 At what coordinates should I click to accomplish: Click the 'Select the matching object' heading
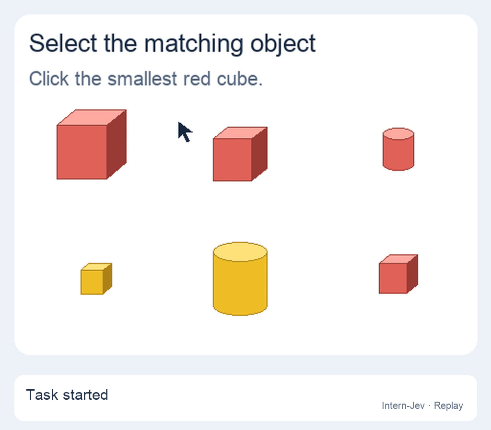(x=172, y=43)
